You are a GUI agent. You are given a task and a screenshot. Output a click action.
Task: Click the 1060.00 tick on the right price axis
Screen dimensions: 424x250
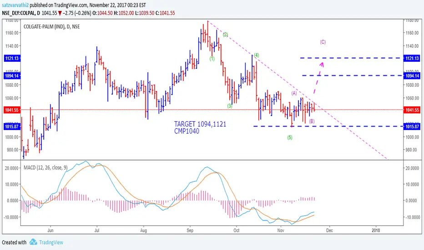[x=412, y=98]
